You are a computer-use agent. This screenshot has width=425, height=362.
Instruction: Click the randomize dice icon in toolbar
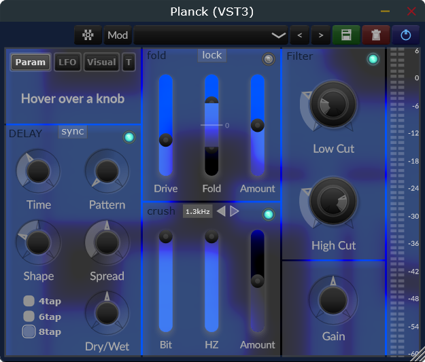coord(88,35)
